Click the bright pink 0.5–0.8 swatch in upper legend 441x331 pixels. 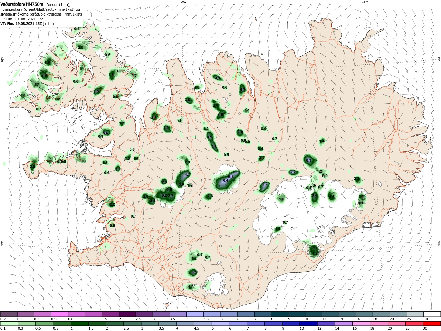pyautogui.click(x=59, y=314)
